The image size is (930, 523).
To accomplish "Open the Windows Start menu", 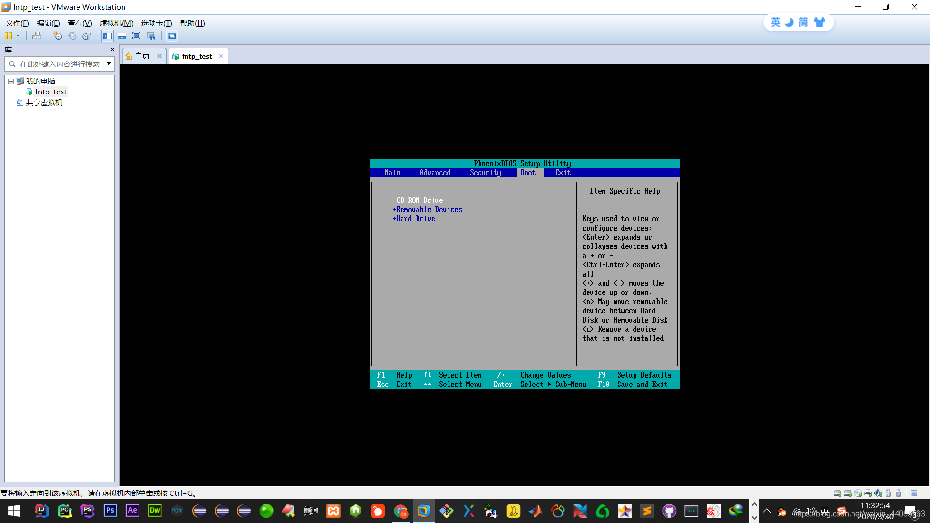I will [14, 511].
